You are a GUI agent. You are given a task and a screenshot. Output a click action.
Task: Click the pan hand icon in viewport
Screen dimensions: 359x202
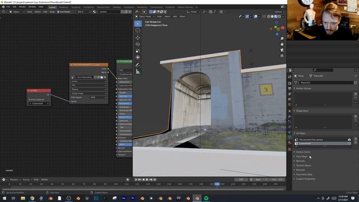[x=282, y=44]
